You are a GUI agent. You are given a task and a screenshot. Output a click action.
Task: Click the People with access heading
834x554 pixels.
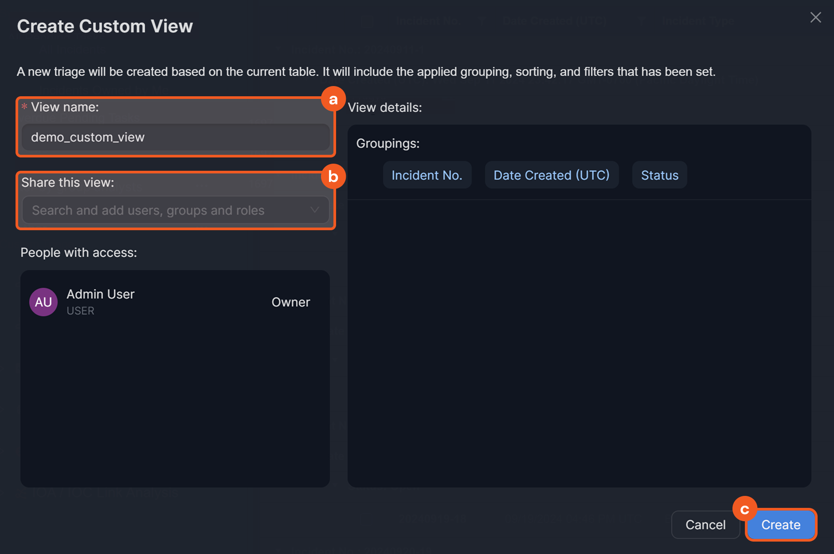pos(79,252)
